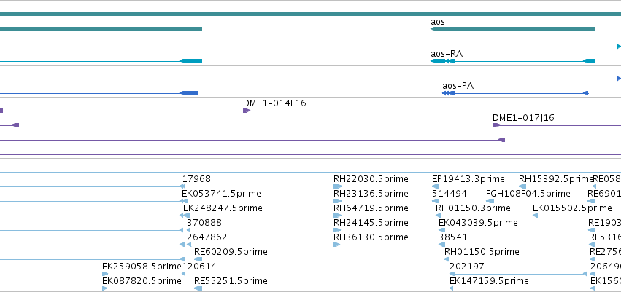Select the EK259058.5prime EST label
Viewport: 621px width, 292px height.
[x=142, y=267]
